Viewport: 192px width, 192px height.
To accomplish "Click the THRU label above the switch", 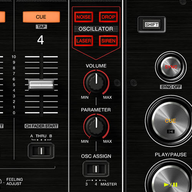I will (41, 136).
